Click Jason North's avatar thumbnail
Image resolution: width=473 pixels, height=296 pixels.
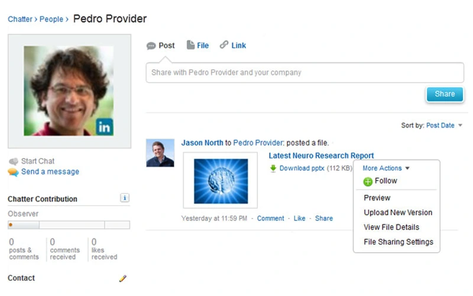(x=160, y=153)
